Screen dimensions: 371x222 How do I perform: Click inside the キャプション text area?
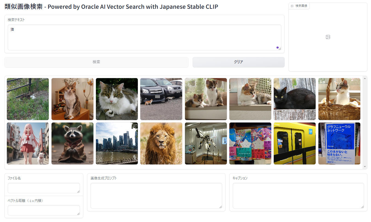(x=298, y=196)
